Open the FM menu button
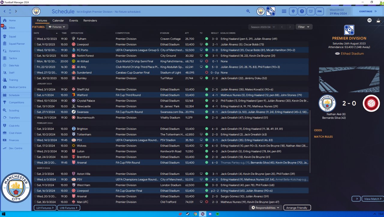384x217 pixels. tap(320, 11)
